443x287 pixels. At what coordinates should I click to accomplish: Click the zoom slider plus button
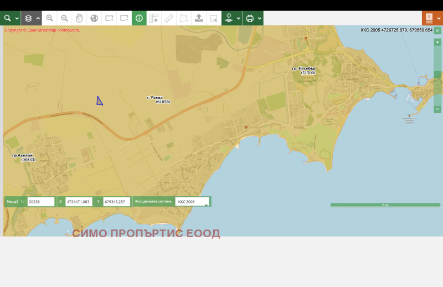pyautogui.click(x=437, y=42)
